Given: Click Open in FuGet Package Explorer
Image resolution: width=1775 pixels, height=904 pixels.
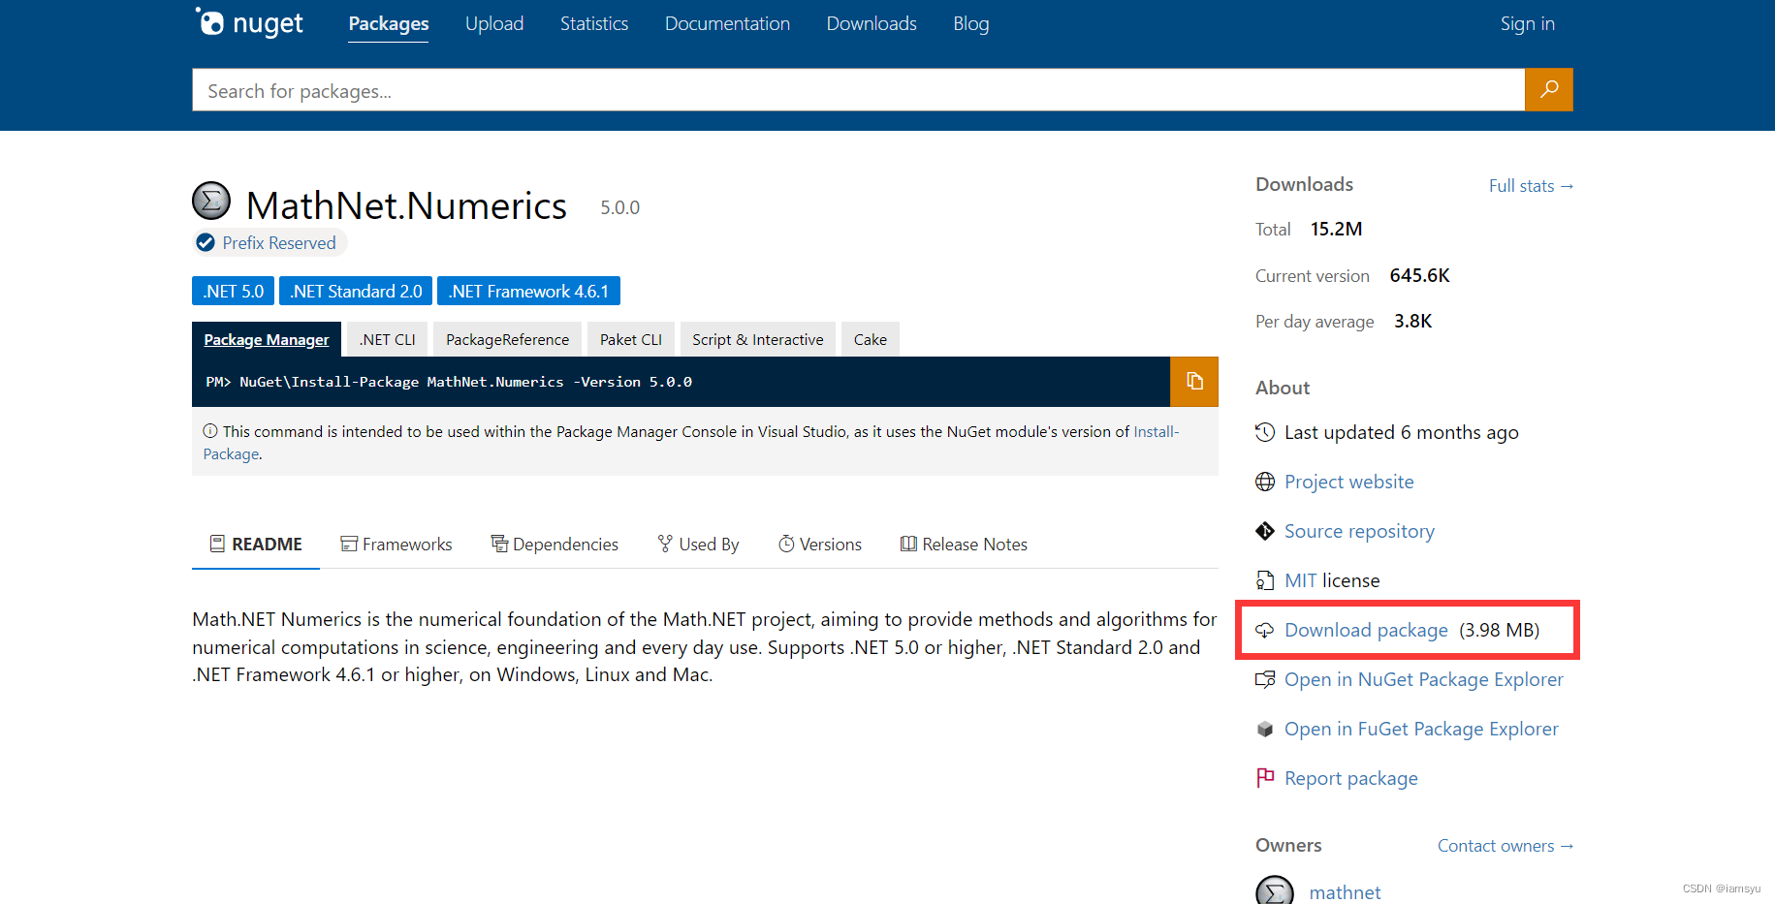Looking at the screenshot, I should (x=1421, y=729).
